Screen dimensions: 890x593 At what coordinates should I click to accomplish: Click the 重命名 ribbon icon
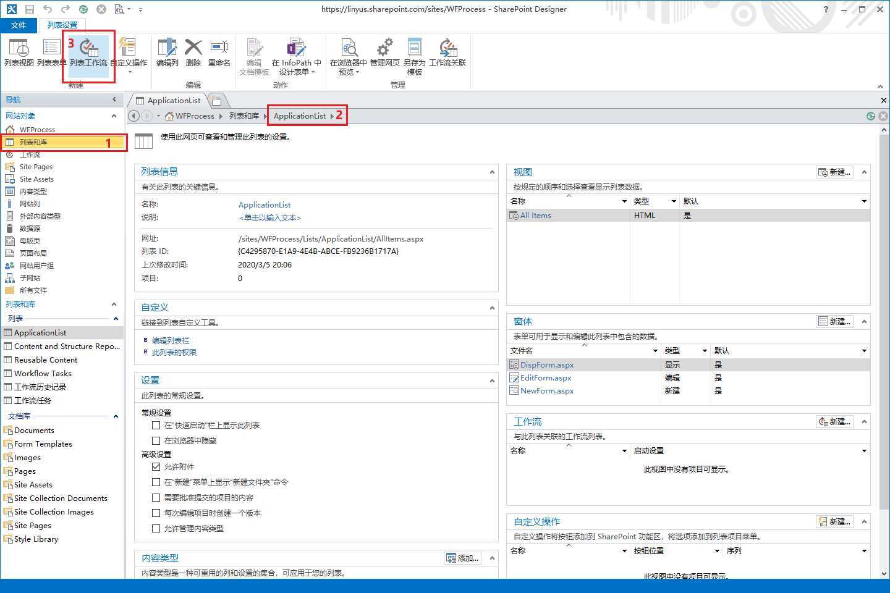coord(219,53)
